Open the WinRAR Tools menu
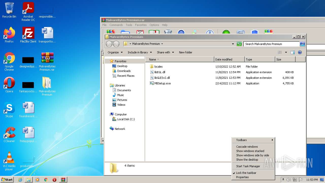 click(x=129, y=25)
